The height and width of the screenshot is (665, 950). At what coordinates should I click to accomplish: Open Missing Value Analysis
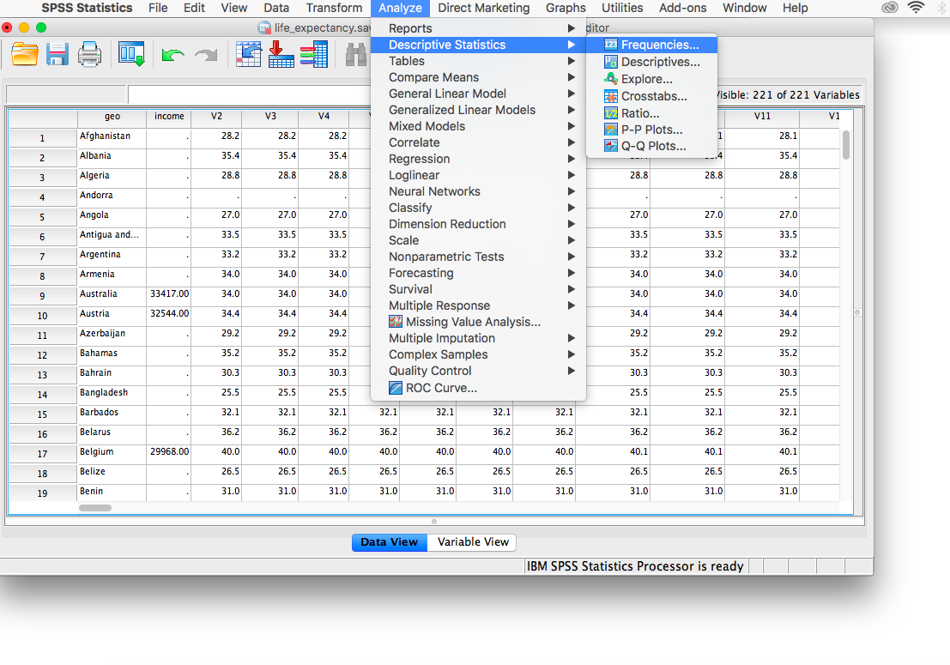[x=478, y=323]
